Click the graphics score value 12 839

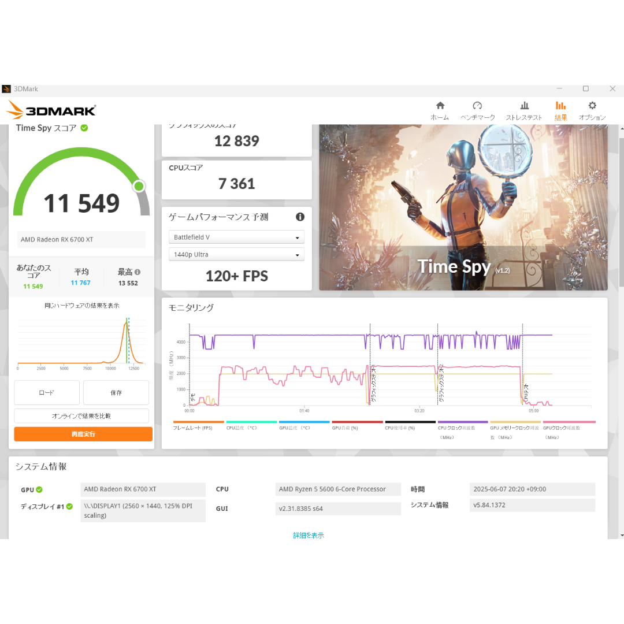click(236, 141)
